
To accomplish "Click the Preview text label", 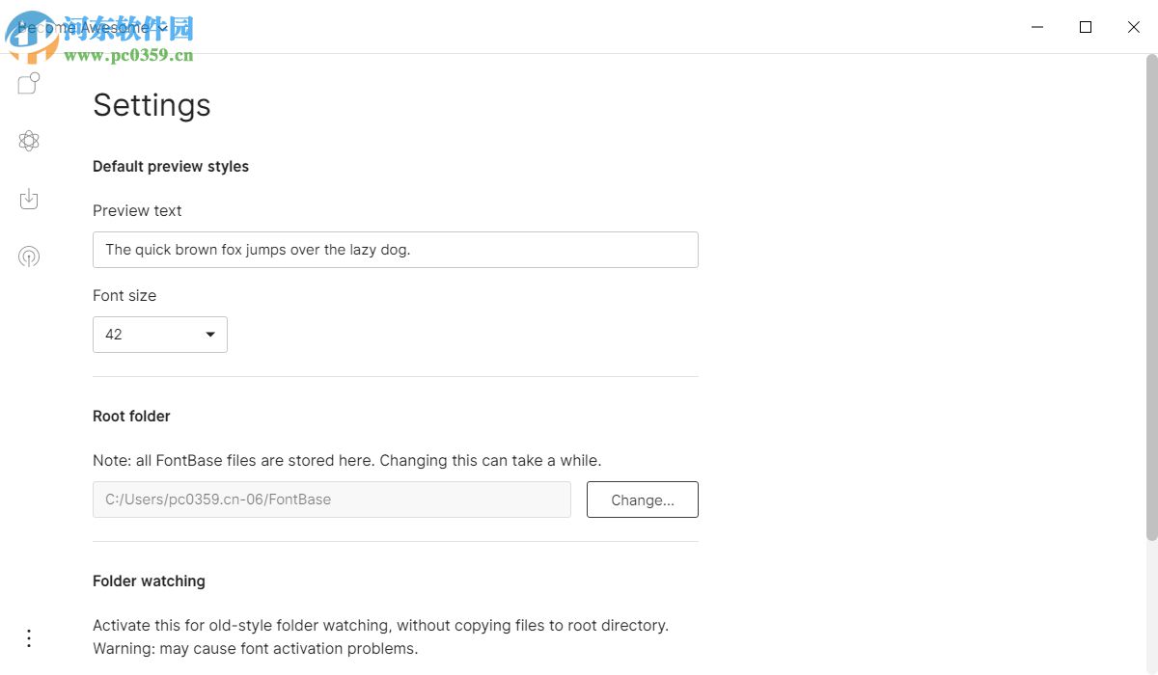I will (137, 211).
